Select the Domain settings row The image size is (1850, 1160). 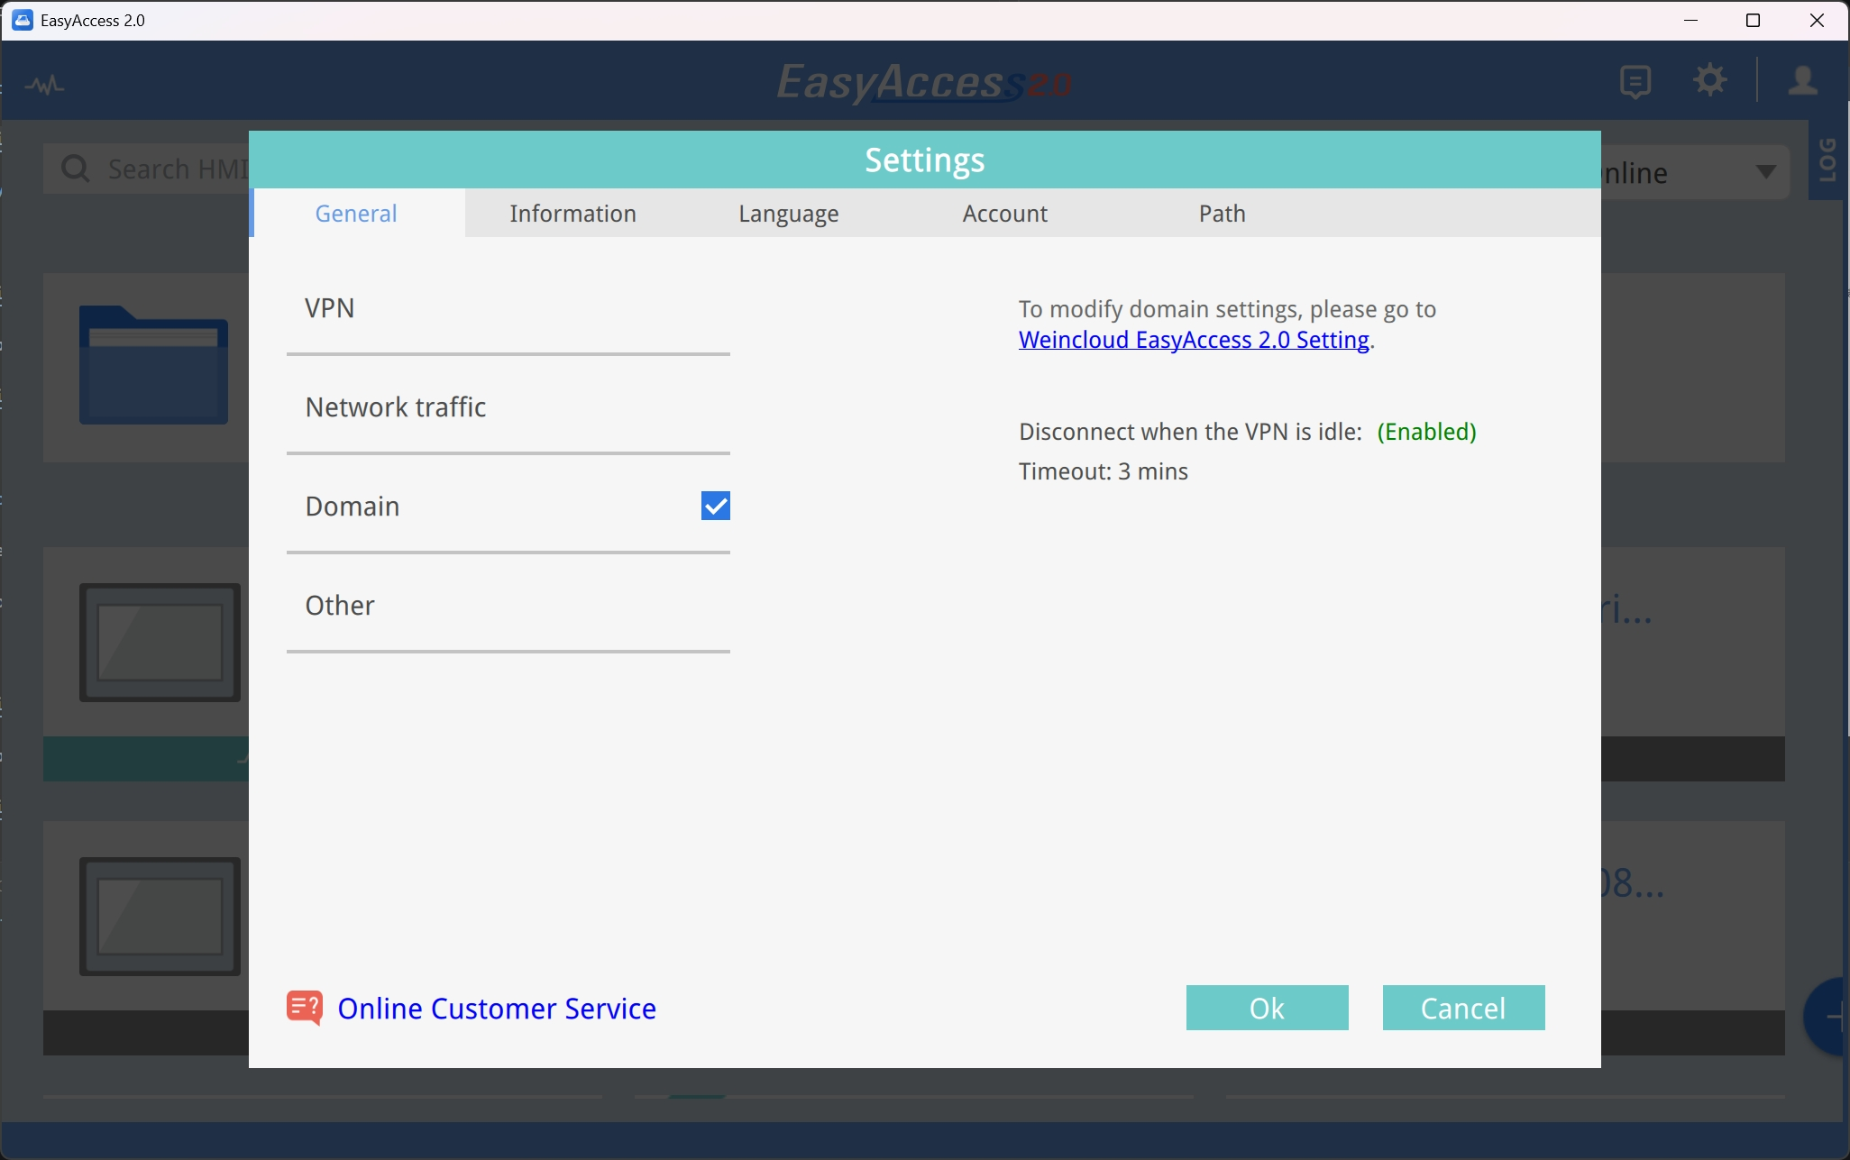[508, 507]
